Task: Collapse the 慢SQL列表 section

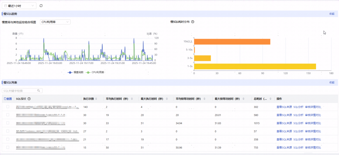Action: (332, 83)
